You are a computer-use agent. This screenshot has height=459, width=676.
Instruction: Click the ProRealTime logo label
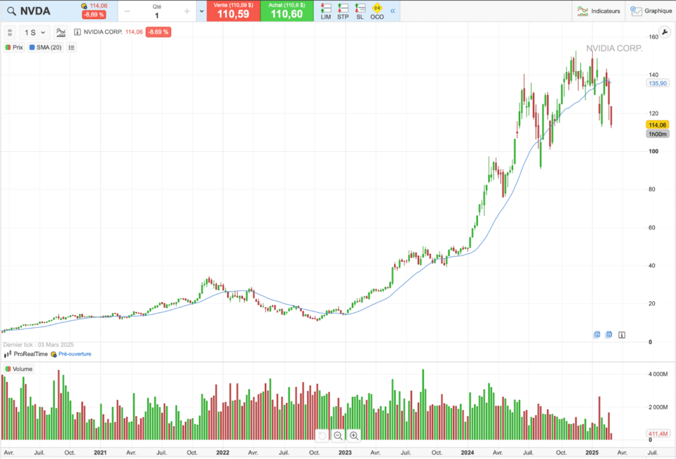pos(26,354)
